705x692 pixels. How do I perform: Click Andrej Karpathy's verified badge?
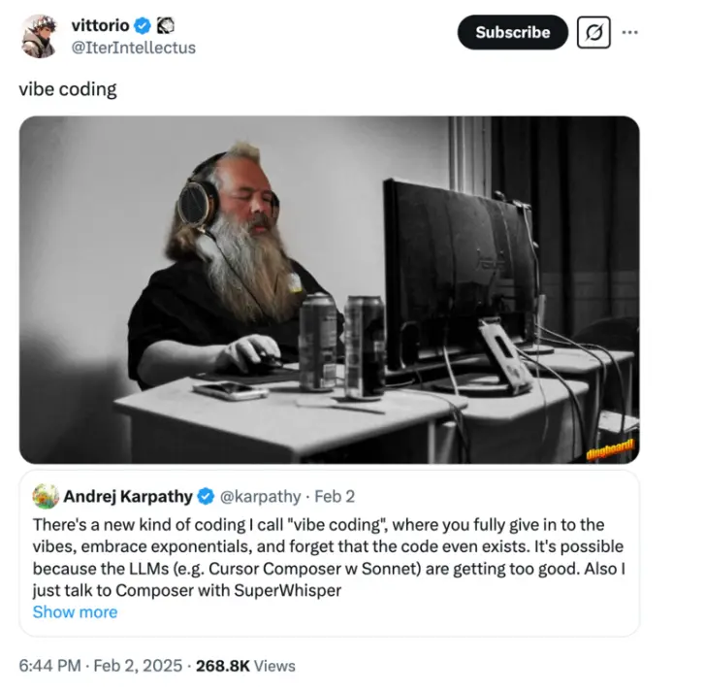(206, 496)
